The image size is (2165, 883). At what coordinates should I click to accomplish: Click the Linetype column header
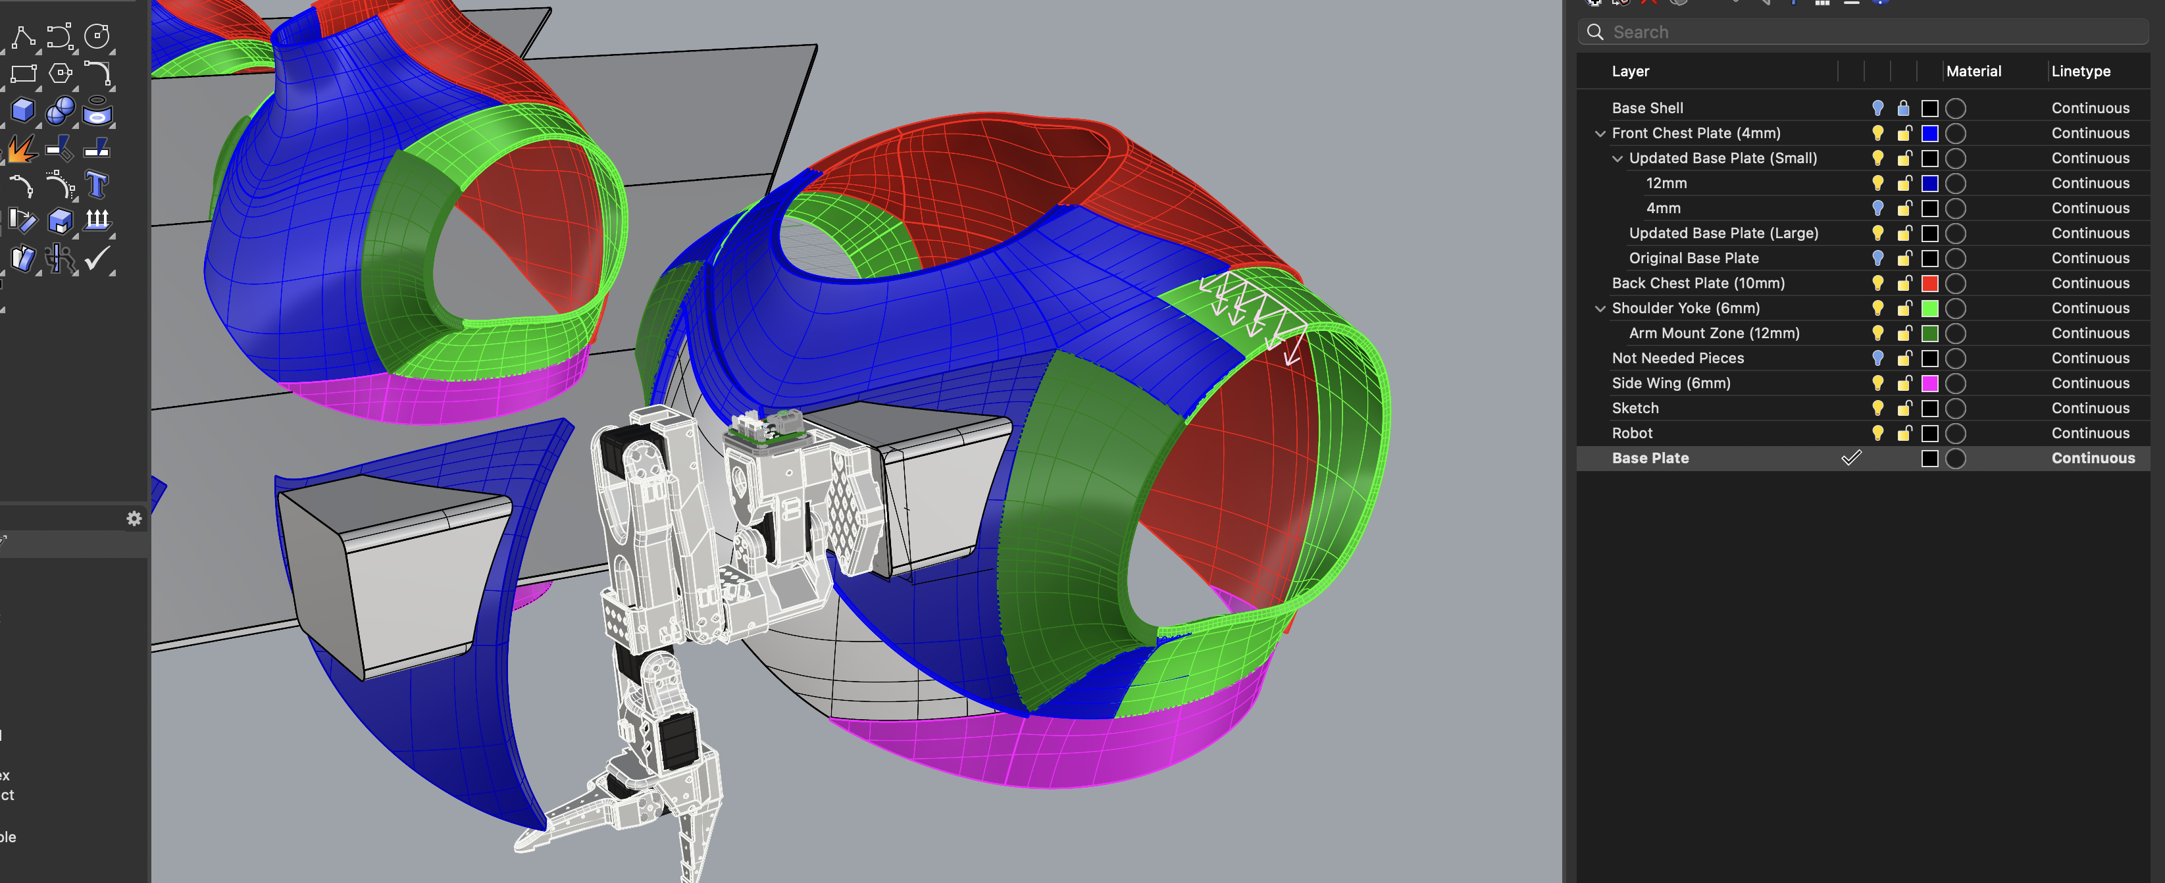[x=2080, y=72]
